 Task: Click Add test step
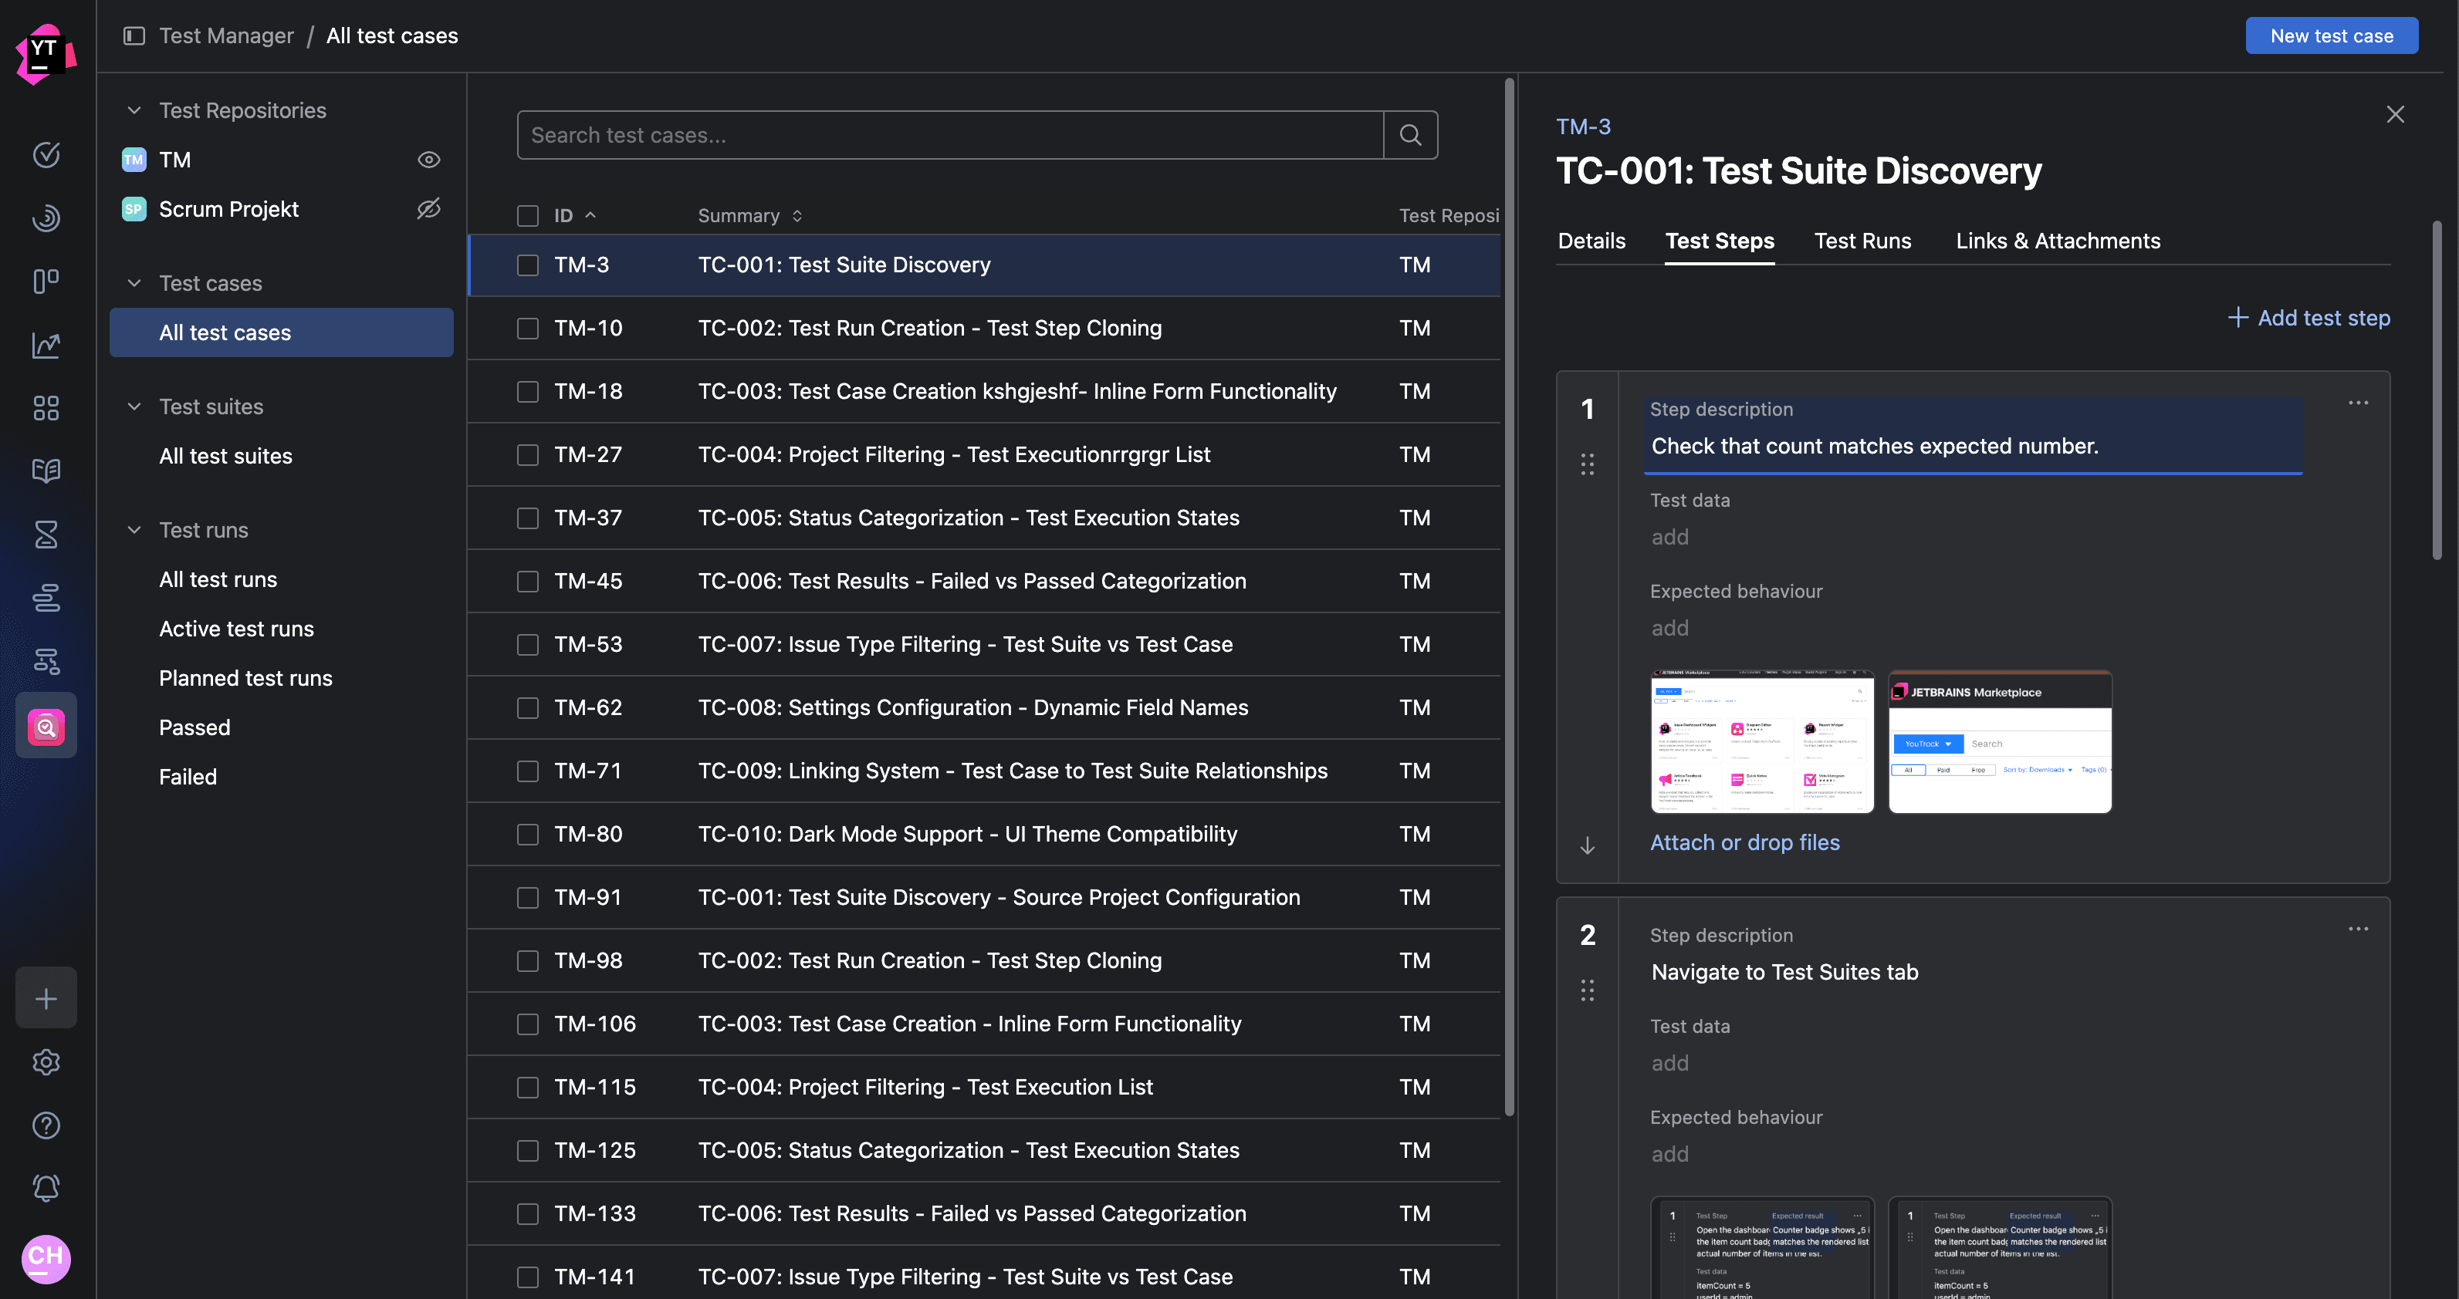pos(2308,319)
